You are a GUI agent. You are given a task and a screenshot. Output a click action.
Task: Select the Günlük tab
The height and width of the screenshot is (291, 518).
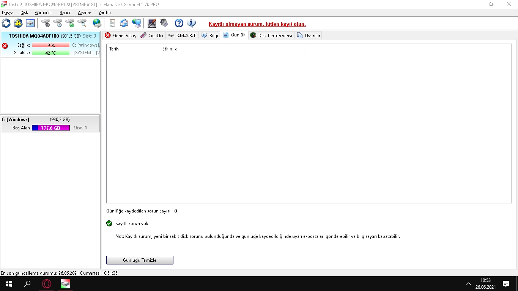(x=235, y=35)
